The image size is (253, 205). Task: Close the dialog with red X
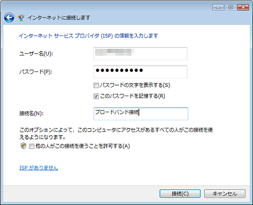click(x=243, y=8)
